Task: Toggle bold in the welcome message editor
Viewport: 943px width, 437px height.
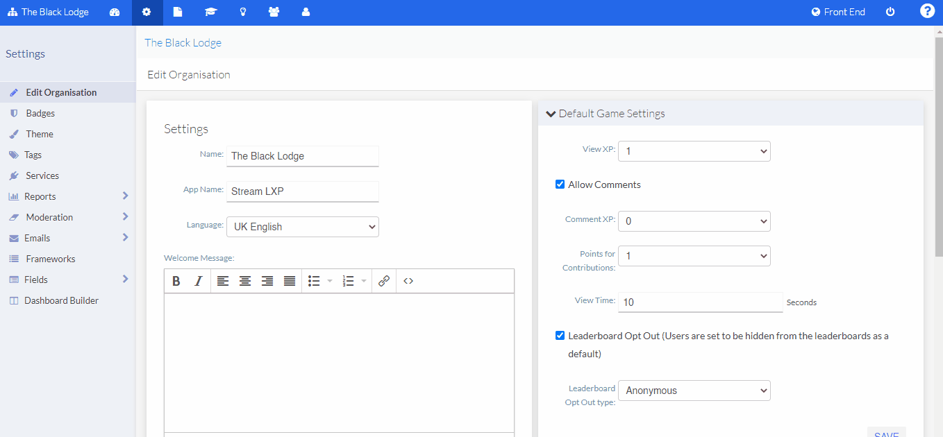Action: pos(176,280)
